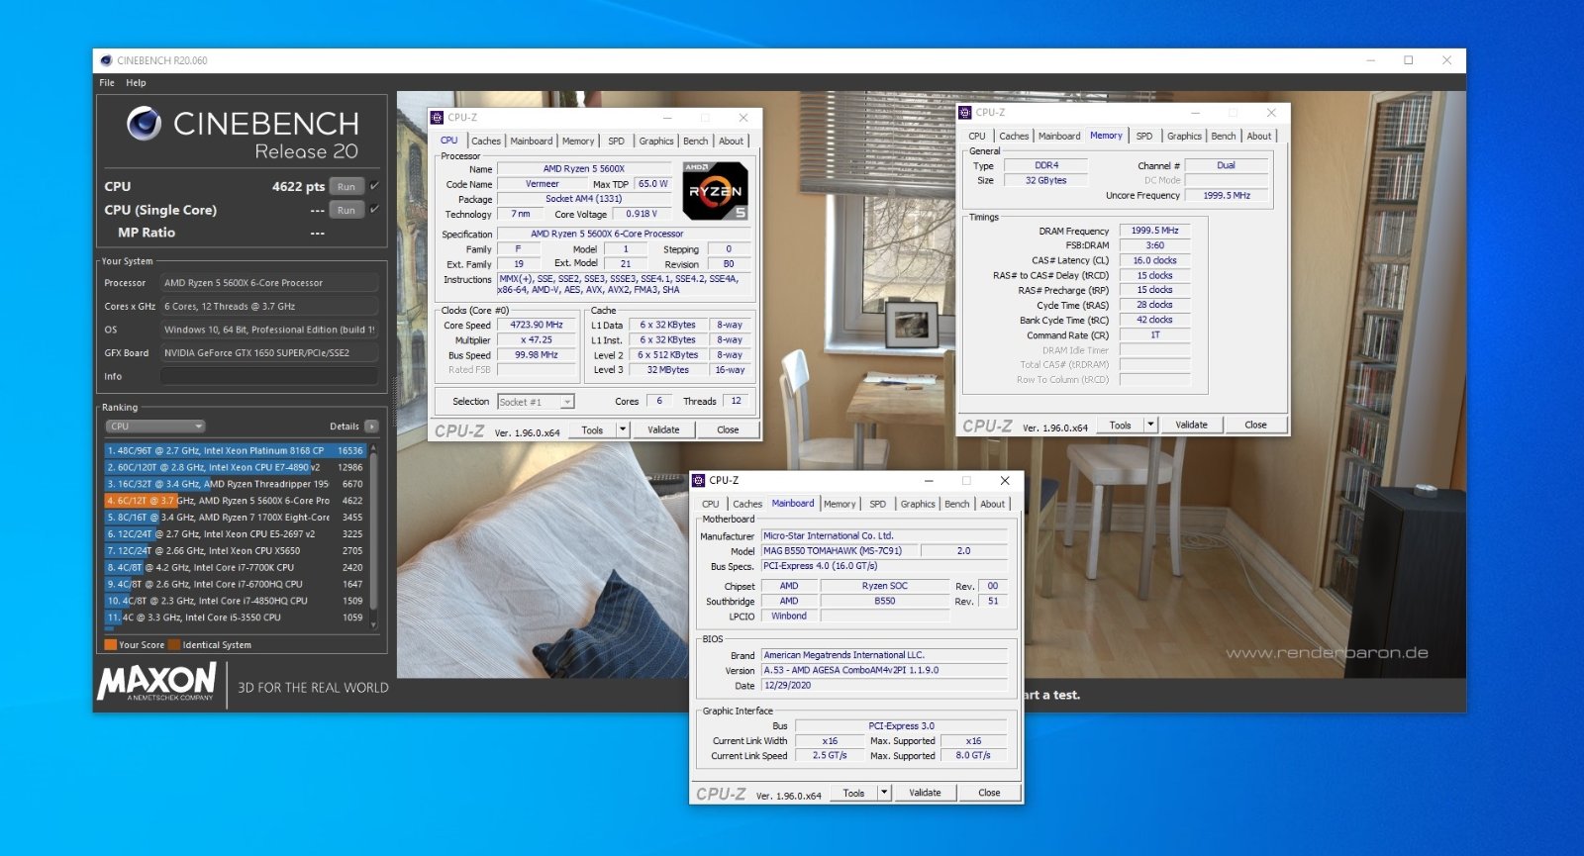This screenshot has width=1584, height=856.
Task: Open the Socket #1 selection dropdown
Action: pyautogui.click(x=536, y=402)
